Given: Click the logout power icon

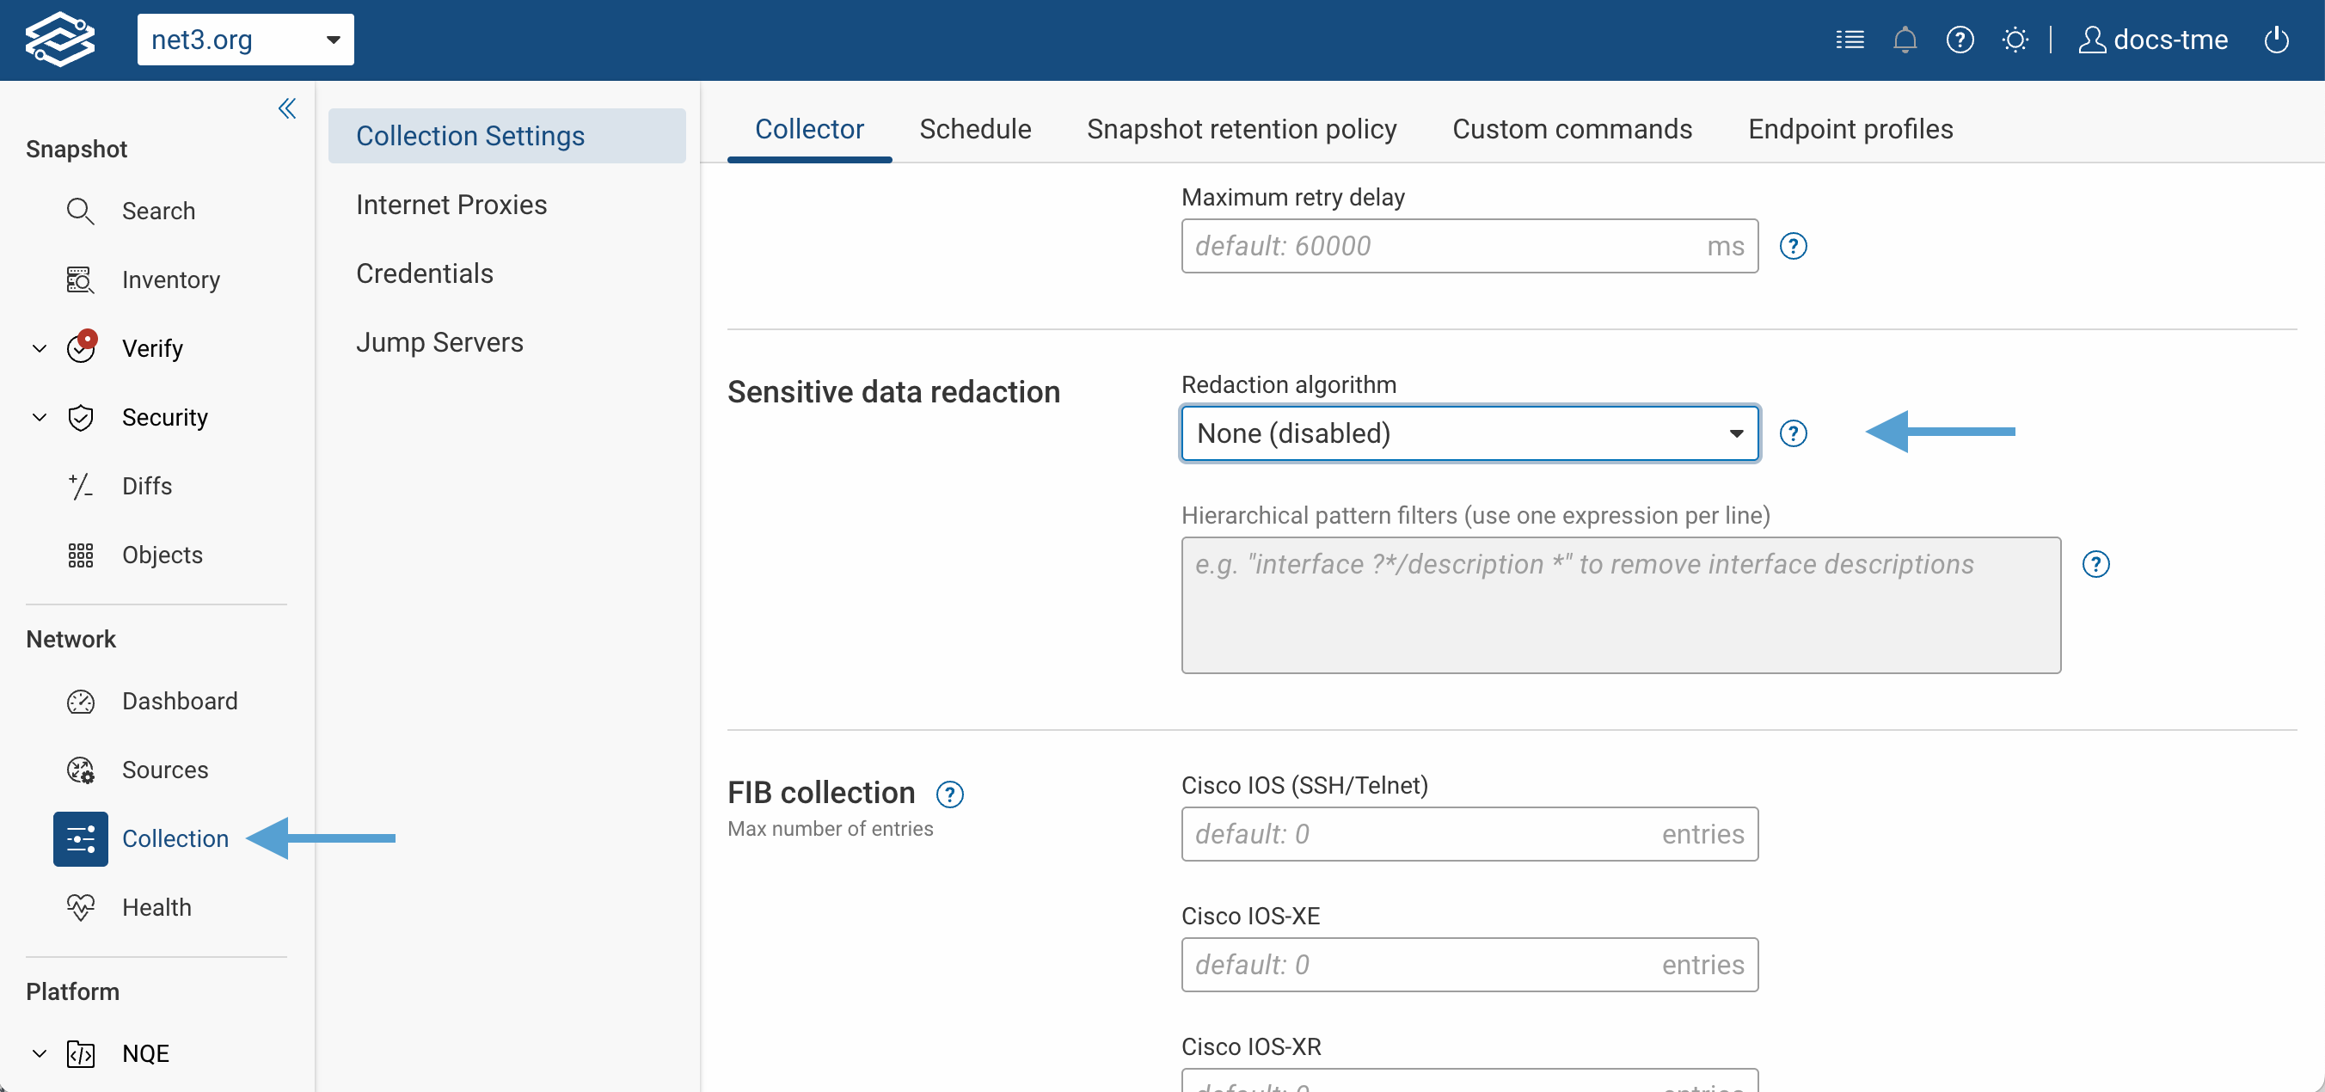Looking at the screenshot, I should click(x=2276, y=39).
